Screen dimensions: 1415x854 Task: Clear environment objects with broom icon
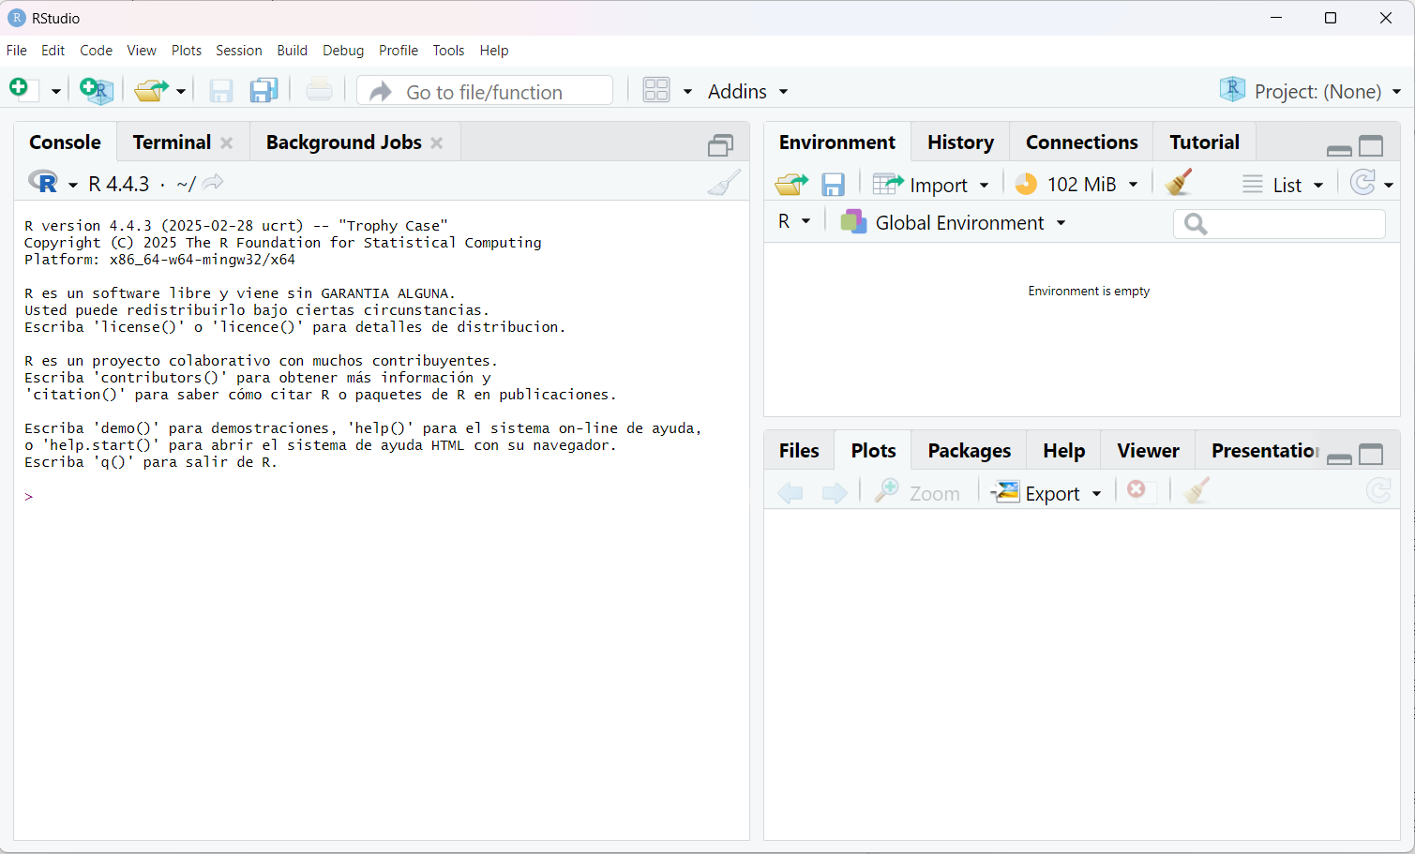[1179, 183]
